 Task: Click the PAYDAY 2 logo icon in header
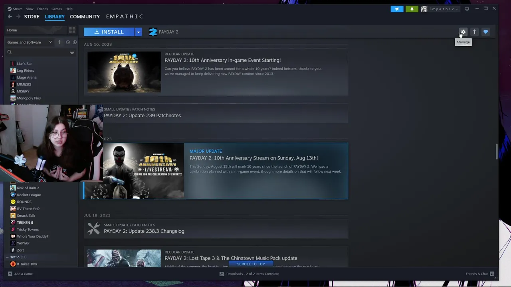point(153,32)
